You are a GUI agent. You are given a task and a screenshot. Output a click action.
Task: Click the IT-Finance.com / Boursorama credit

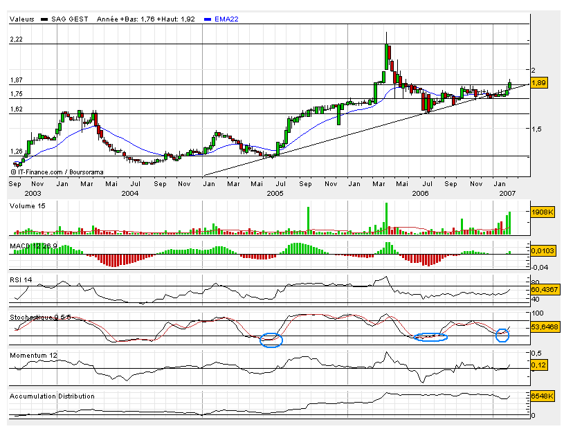pos(57,172)
